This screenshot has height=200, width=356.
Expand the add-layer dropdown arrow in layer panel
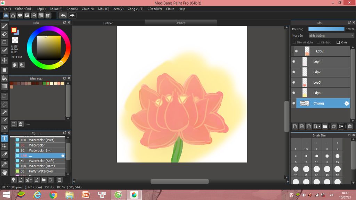319,126
